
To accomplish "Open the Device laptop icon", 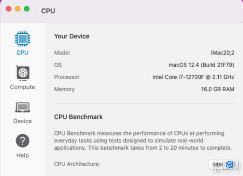I will point(23,107).
